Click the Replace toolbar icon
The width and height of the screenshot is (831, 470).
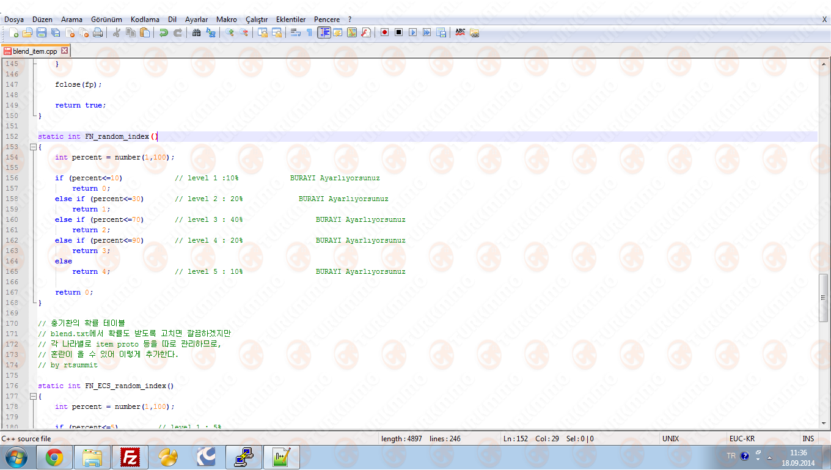click(210, 32)
